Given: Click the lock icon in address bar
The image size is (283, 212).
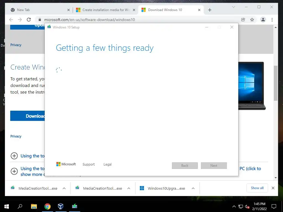Looking at the screenshot, I should (x=40, y=20).
